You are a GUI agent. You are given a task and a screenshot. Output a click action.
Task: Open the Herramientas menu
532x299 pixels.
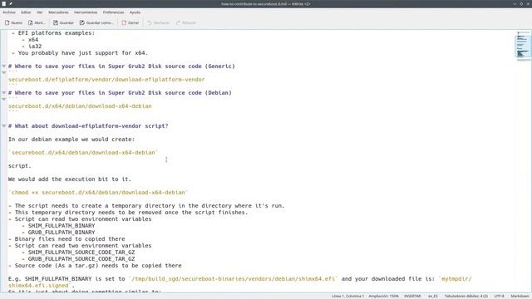click(86, 12)
